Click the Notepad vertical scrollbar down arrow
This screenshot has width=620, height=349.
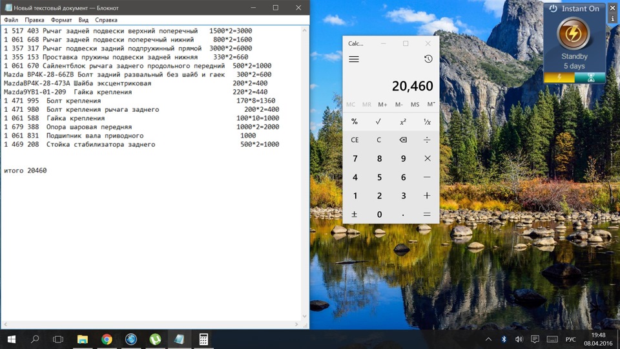304,316
